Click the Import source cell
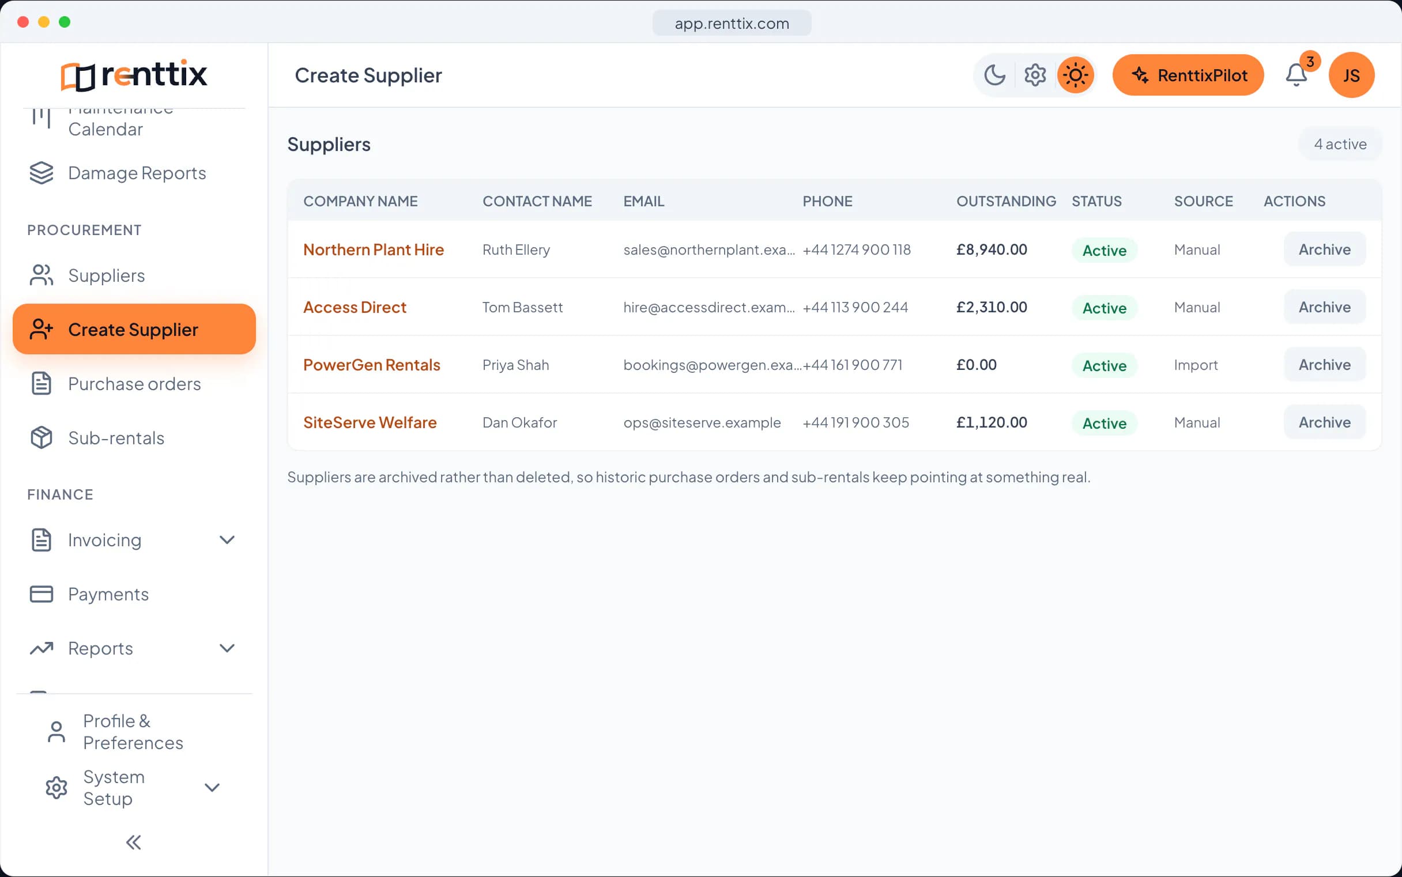The height and width of the screenshot is (877, 1402). tap(1196, 365)
